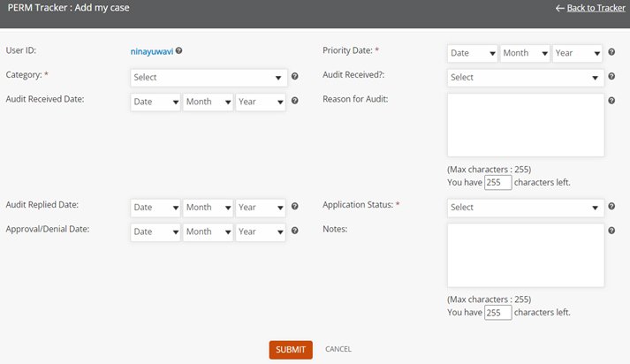Click help icon beside Approval/Denial Date
Screen dimensions: 630x364
point(295,231)
